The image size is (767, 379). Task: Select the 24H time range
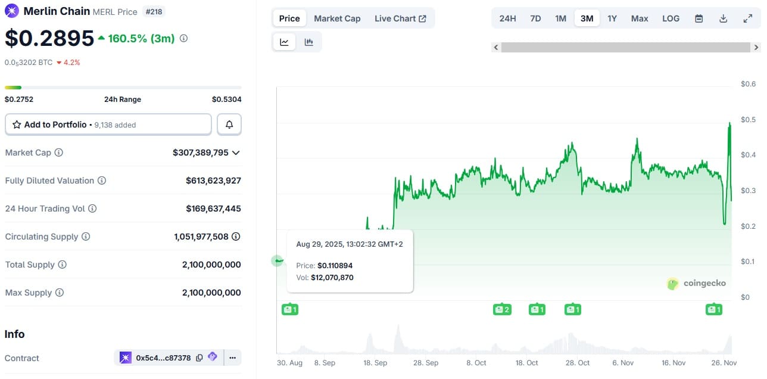[x=507, y=18]
